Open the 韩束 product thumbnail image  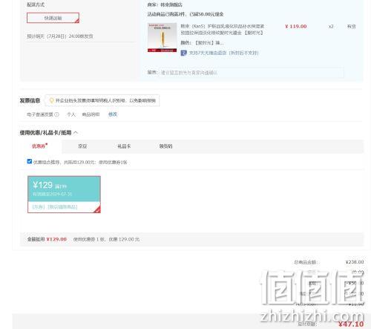[162, 37]
